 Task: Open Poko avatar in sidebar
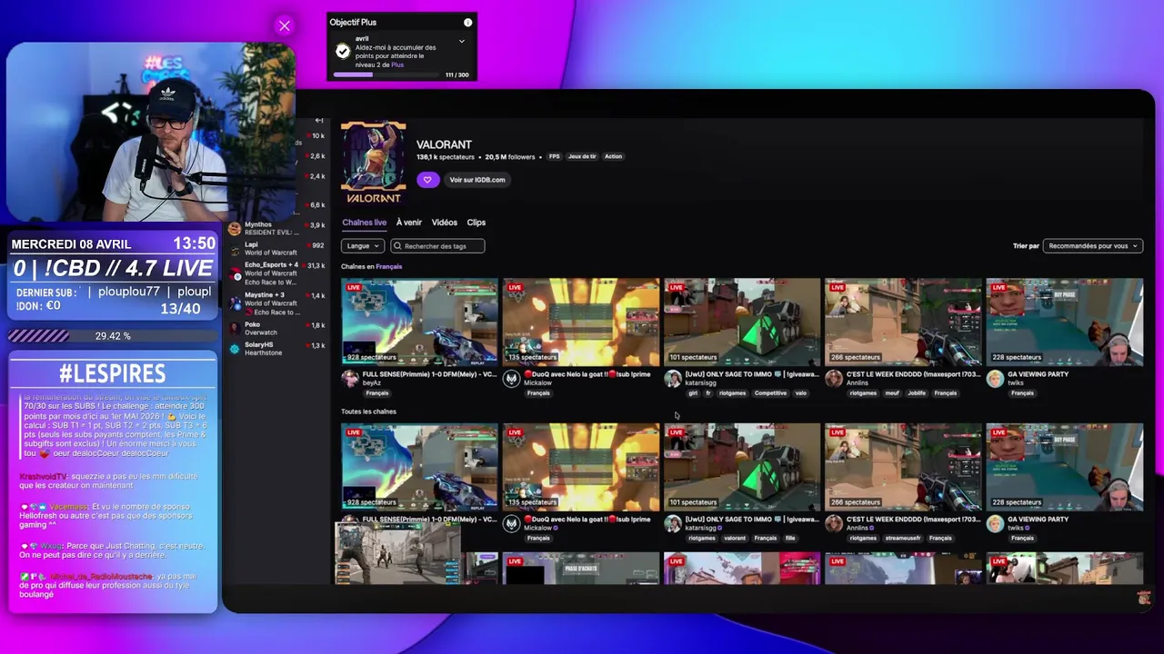235,328
